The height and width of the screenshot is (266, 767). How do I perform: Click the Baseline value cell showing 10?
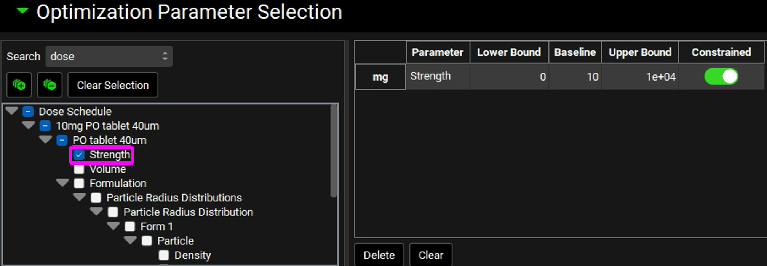(575, 77)
